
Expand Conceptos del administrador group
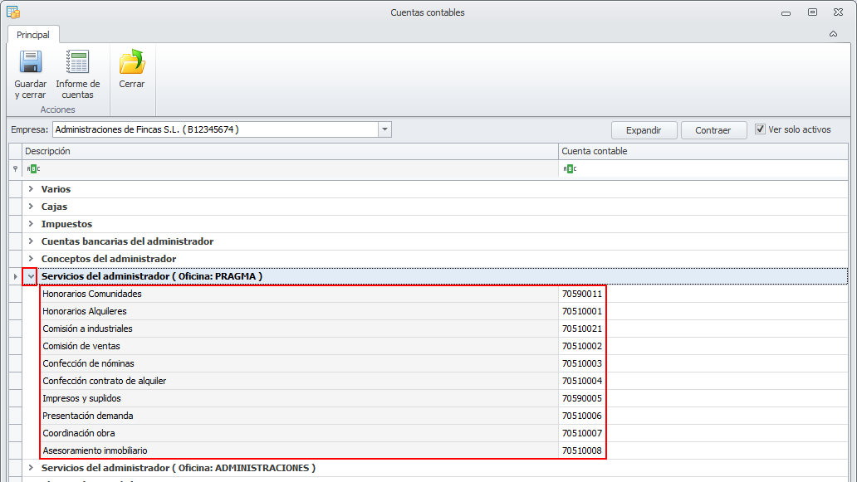31,259
